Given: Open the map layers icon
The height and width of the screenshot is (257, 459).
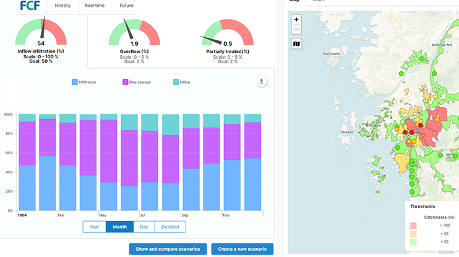Looking at the screenshot, I should [297, 44].
